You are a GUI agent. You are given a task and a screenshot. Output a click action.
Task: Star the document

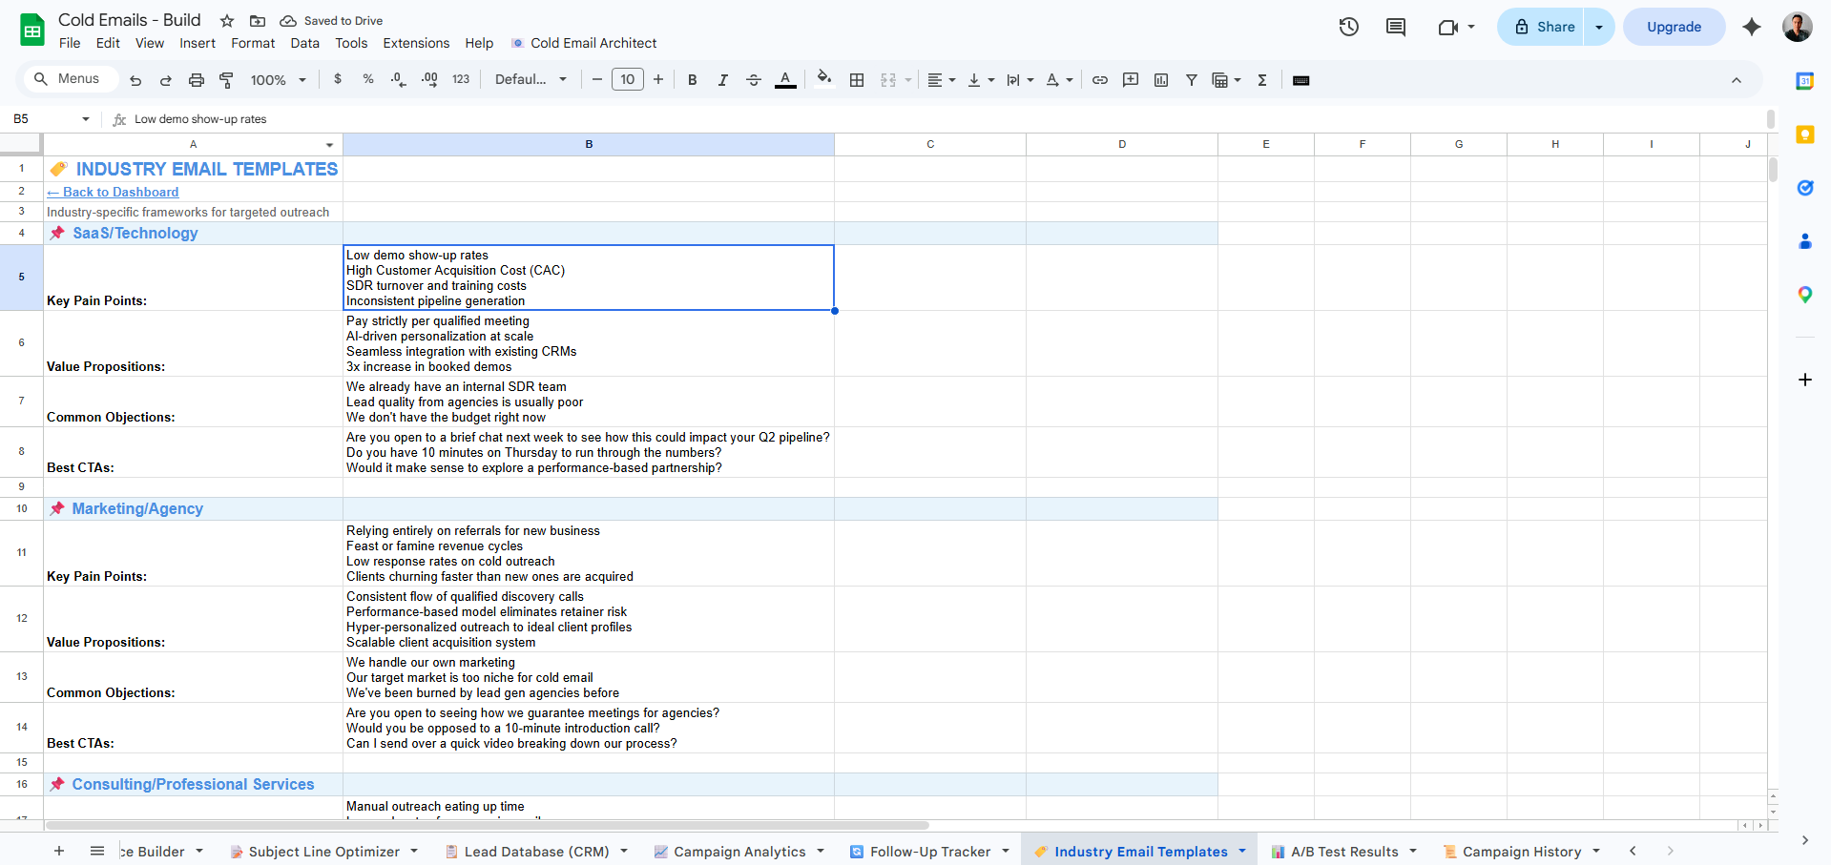pos(227,21)
